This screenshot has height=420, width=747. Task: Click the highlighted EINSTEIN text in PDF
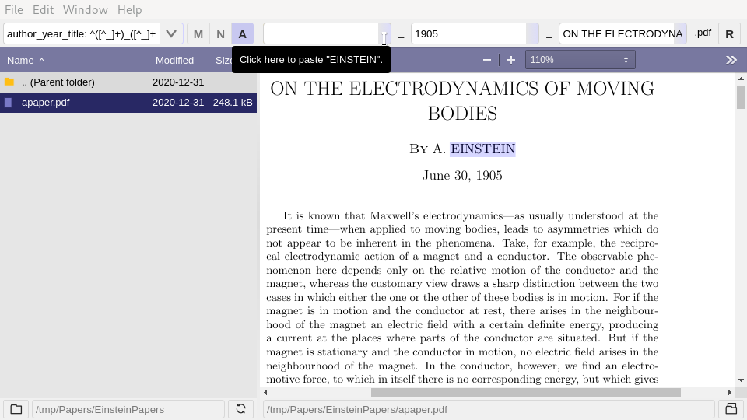482,149
